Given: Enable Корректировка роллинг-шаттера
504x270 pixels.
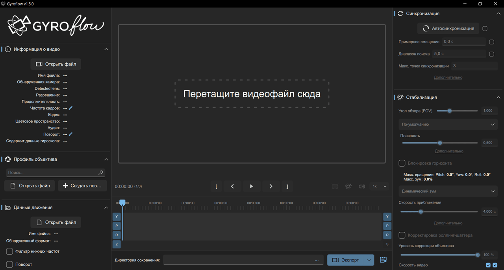Looking at the screenshot, I should (402, 235).
